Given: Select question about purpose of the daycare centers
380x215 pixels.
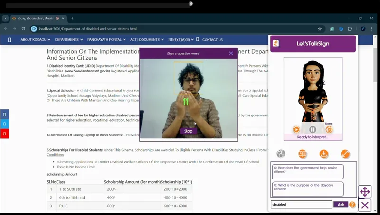Looking at the screenshot, I should click(x=308, y=189).
